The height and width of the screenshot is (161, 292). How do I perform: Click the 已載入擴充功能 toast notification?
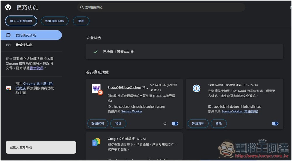click(x=41, y=147)
